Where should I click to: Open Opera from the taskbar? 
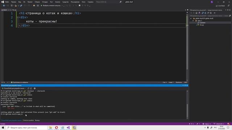pyautogui.click(x=57, y=127)
